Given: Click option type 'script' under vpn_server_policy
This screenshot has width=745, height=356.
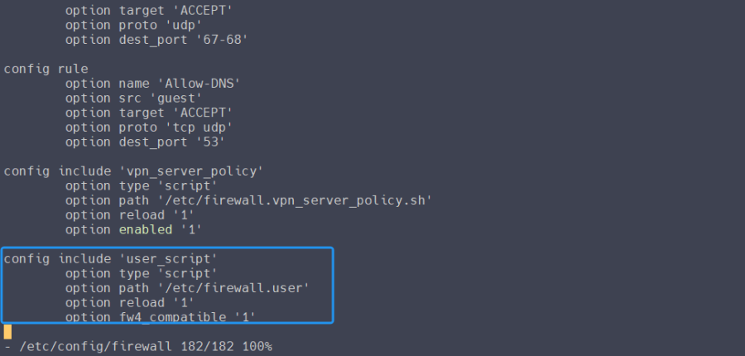Looking at the screenshot, I should 142,185.
